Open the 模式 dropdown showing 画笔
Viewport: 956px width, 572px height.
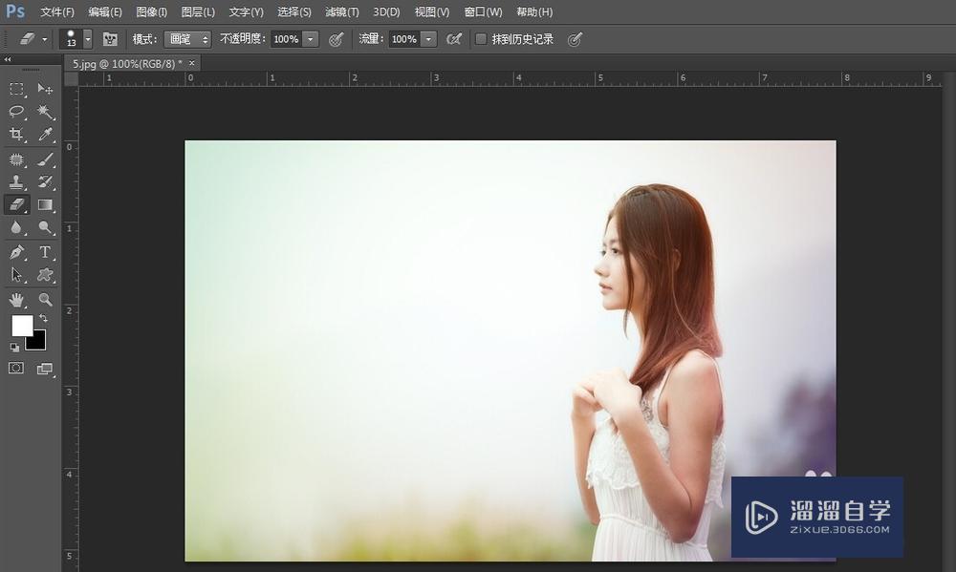point(187,39)
